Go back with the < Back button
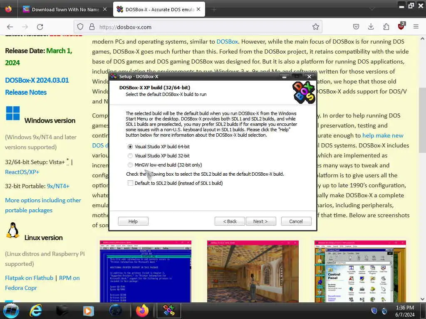 (x=230, y=221)
